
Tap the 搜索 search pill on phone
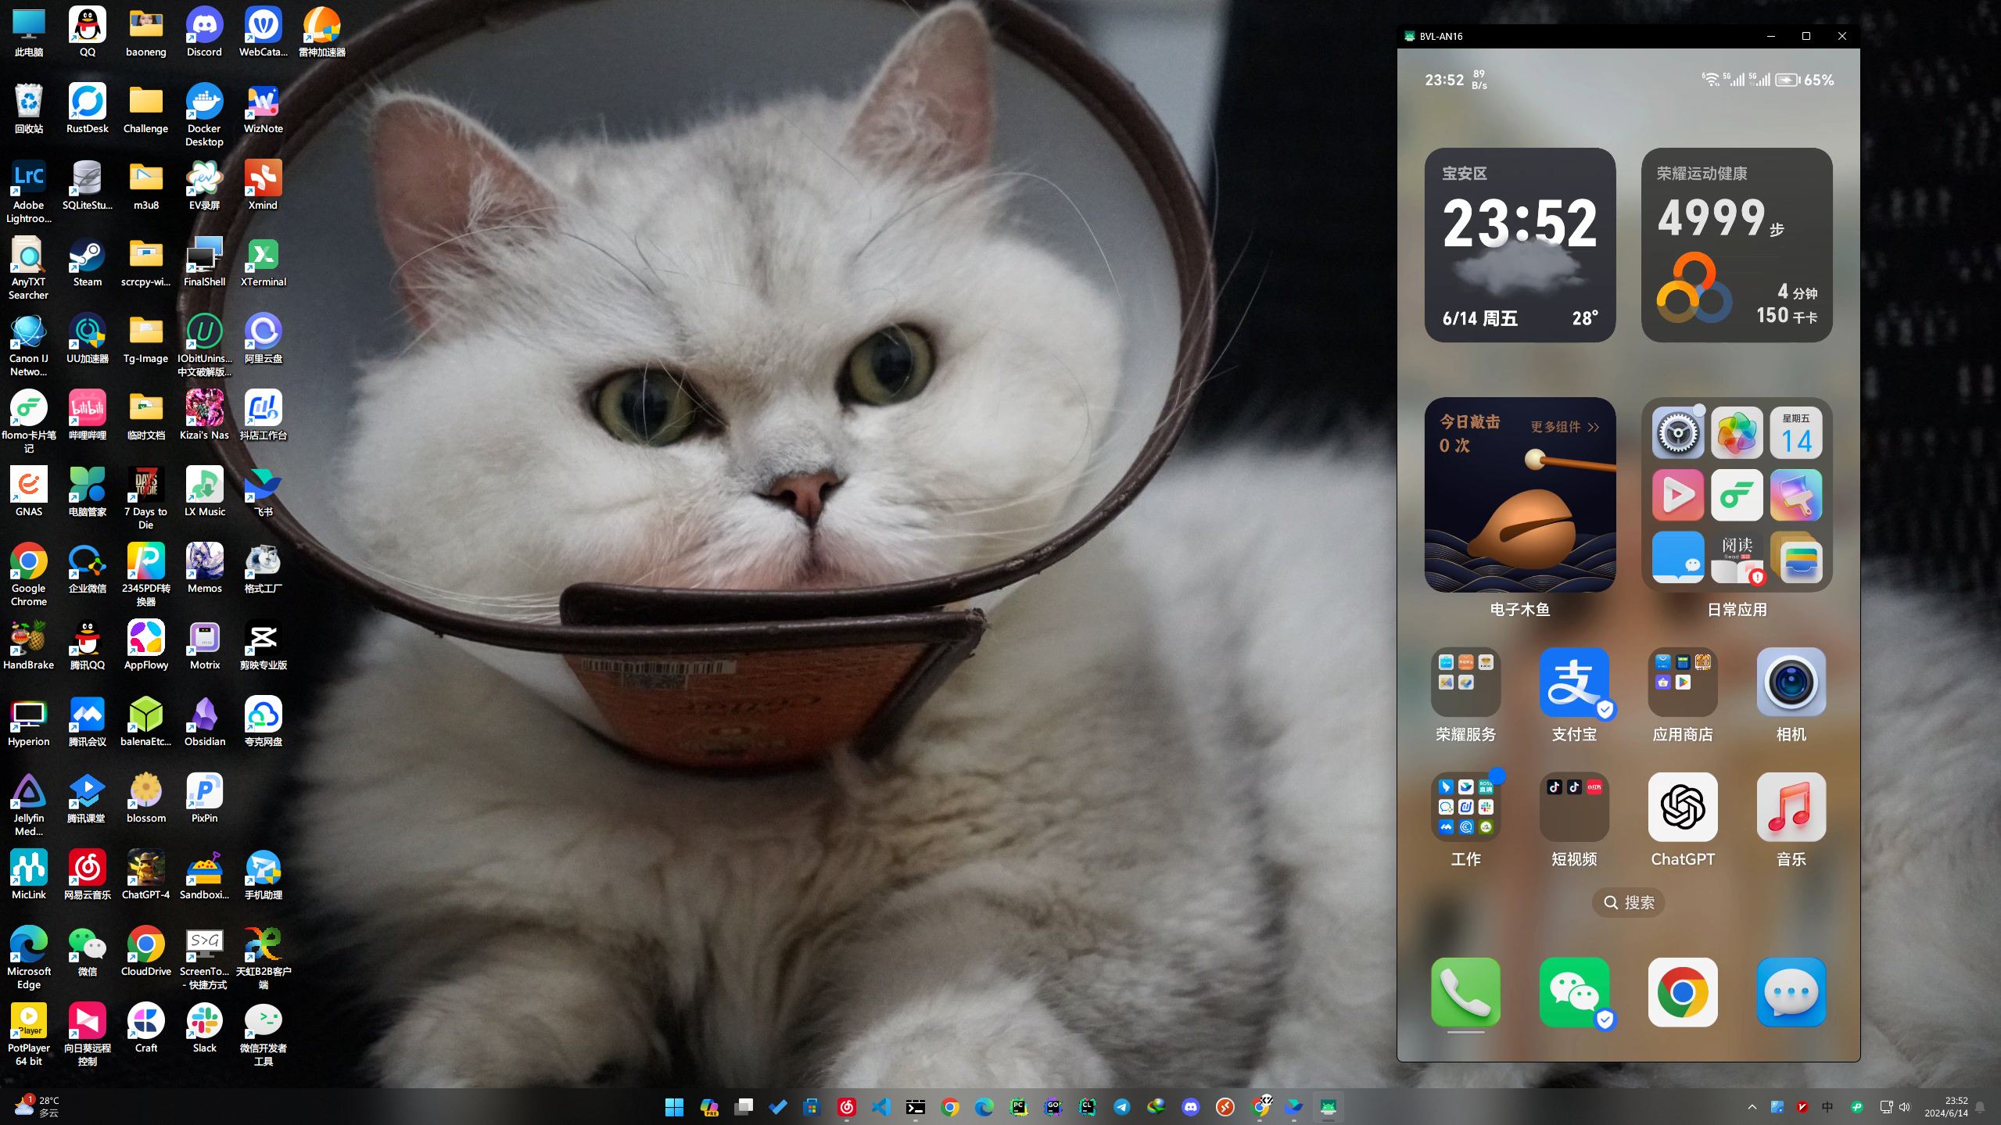point(1628,902)
